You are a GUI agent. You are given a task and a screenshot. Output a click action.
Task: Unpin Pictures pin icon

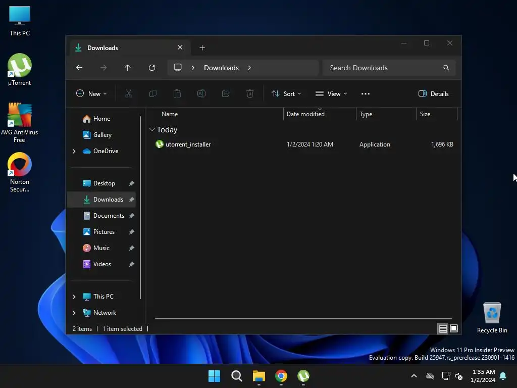tap(132, 232)
